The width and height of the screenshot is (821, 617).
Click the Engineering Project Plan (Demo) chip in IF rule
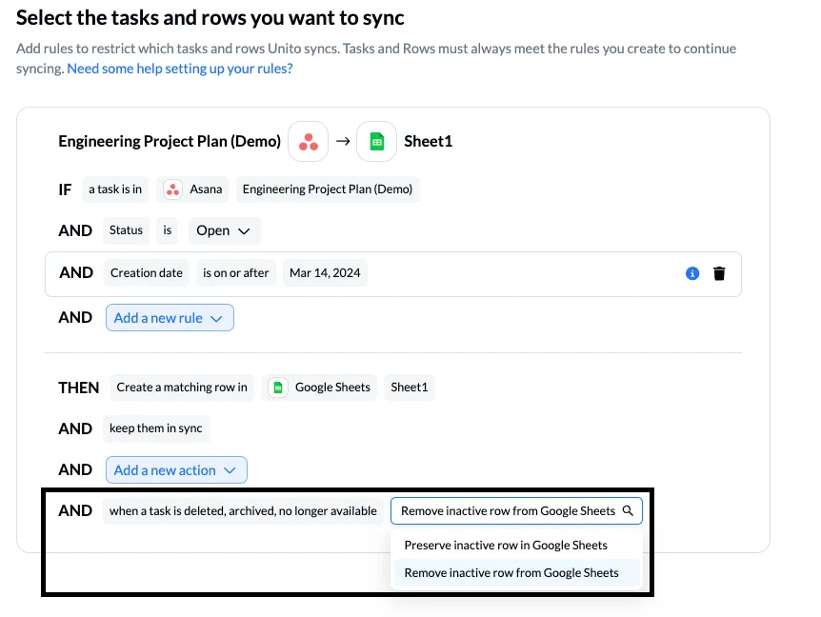327,189
